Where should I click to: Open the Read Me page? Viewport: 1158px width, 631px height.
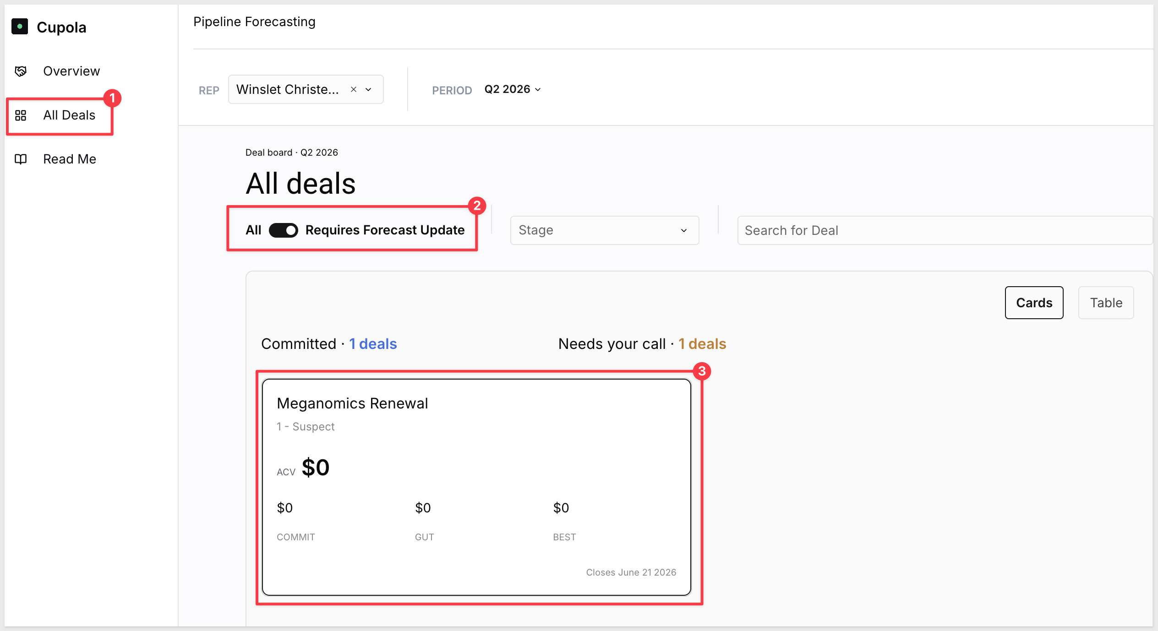(70, 159)
